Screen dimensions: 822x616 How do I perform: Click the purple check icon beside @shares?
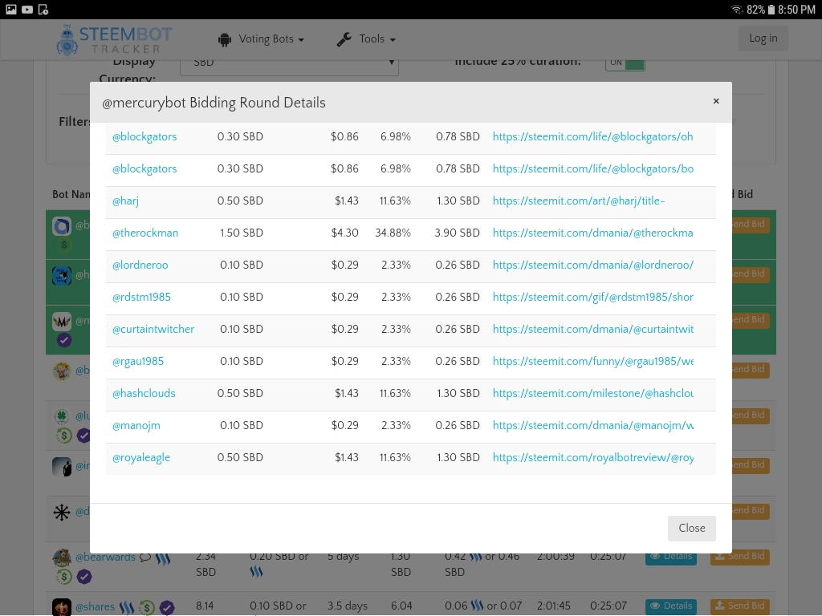[x=167, y=608]
